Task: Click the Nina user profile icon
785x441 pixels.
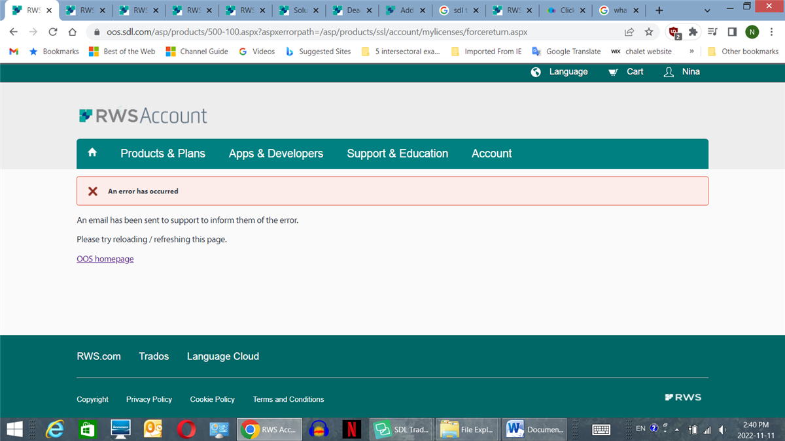Action: click(669, 72)
